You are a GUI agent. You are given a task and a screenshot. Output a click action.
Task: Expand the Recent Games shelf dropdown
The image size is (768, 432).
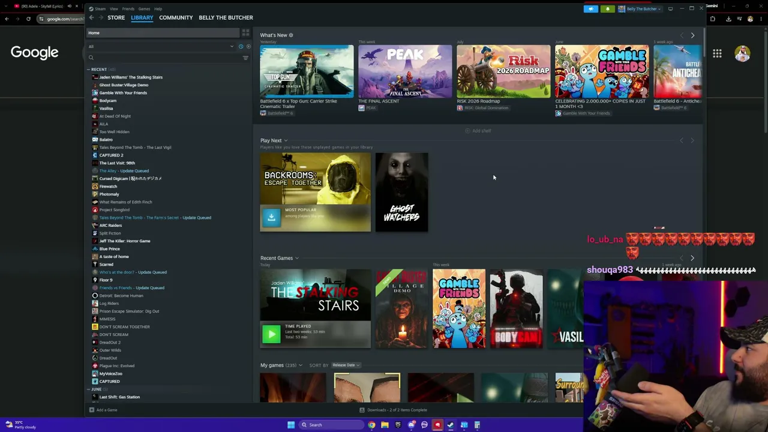click(x=296, y=258)
